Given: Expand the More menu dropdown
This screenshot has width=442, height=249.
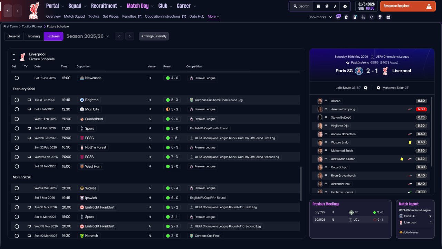Looking at the screenshot, I should 213,16.
